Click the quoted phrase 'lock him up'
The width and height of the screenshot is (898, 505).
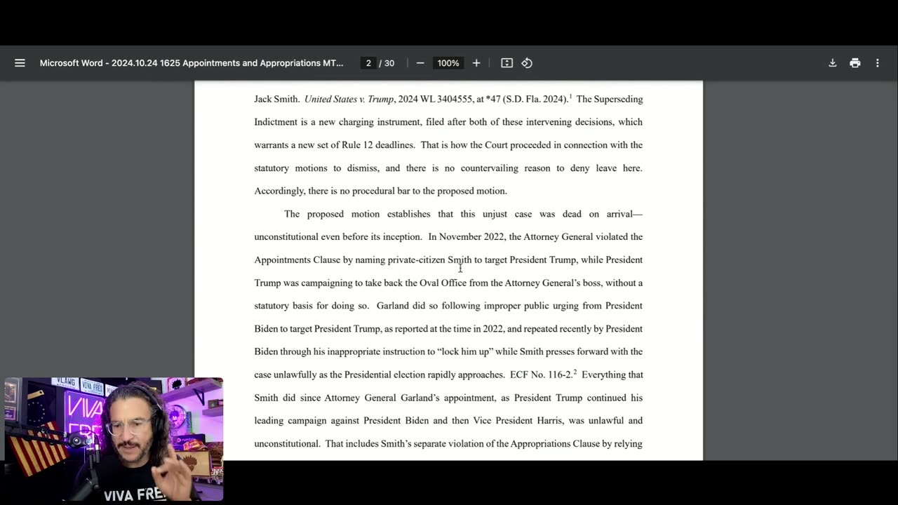(464, 351)
